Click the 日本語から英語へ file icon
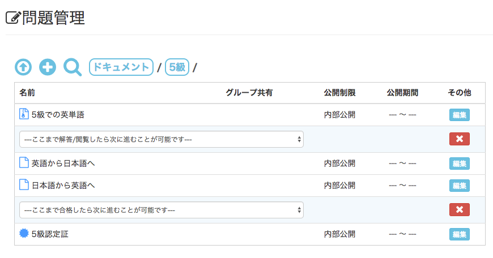Screen dimensions: 493x258 [x=24, y=184]
